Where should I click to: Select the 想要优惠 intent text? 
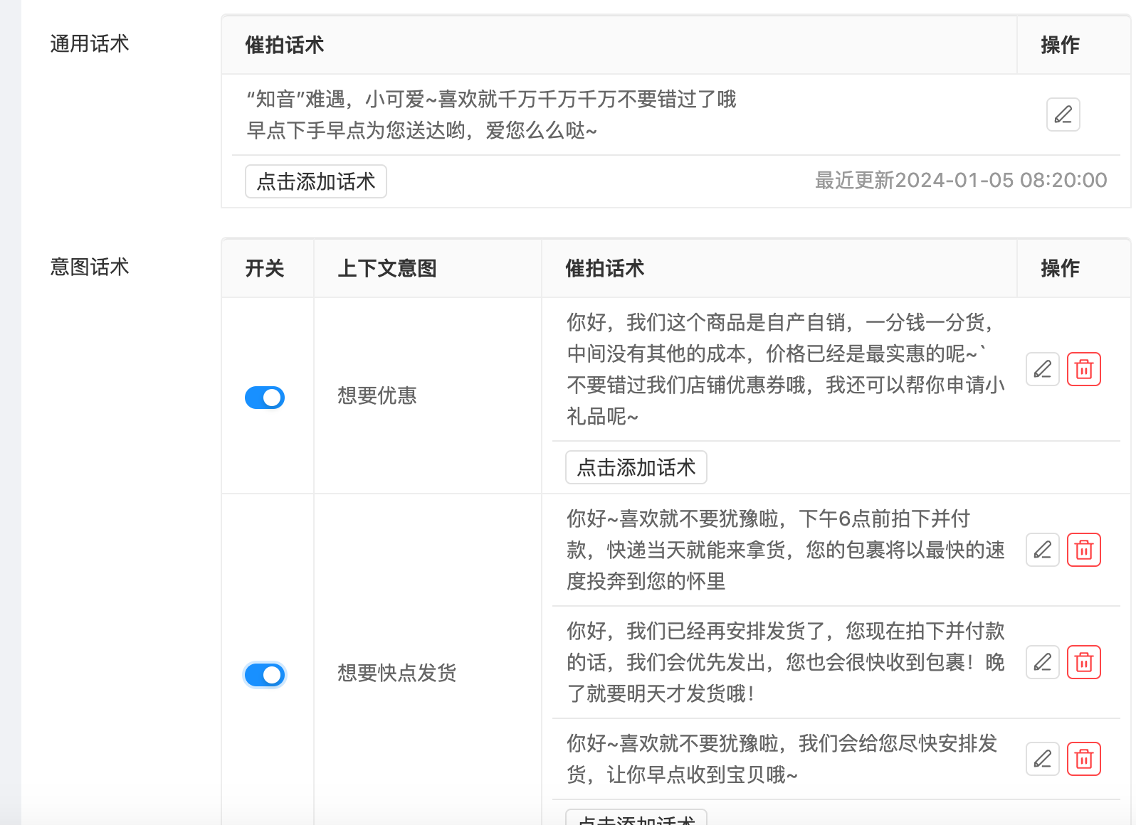(377, 395)
